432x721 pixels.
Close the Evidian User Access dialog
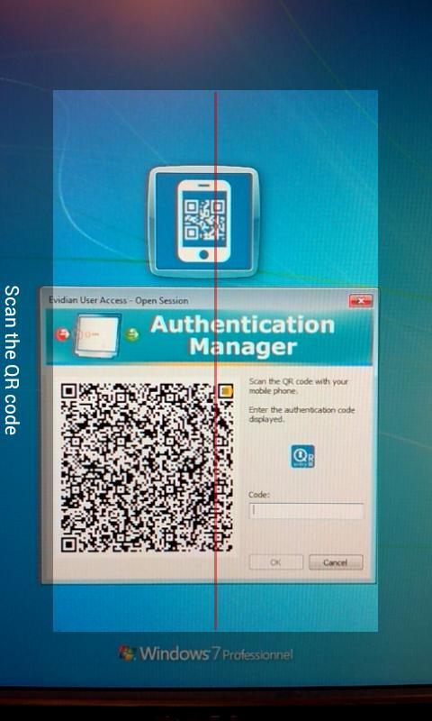point(360,301)
